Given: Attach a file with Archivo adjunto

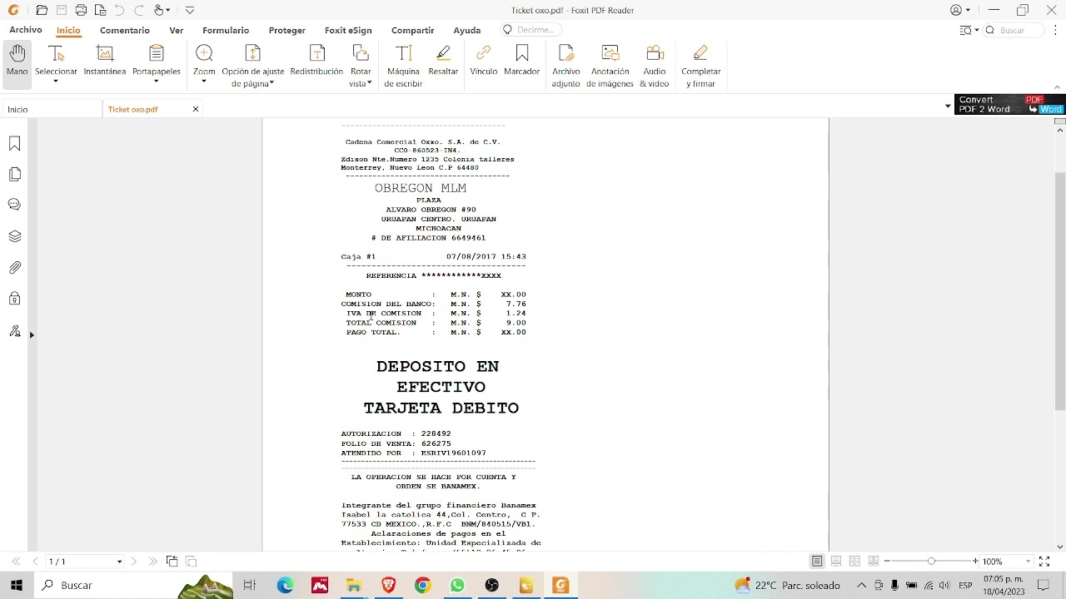Looking at the screenshot, I should coord(565,66).
